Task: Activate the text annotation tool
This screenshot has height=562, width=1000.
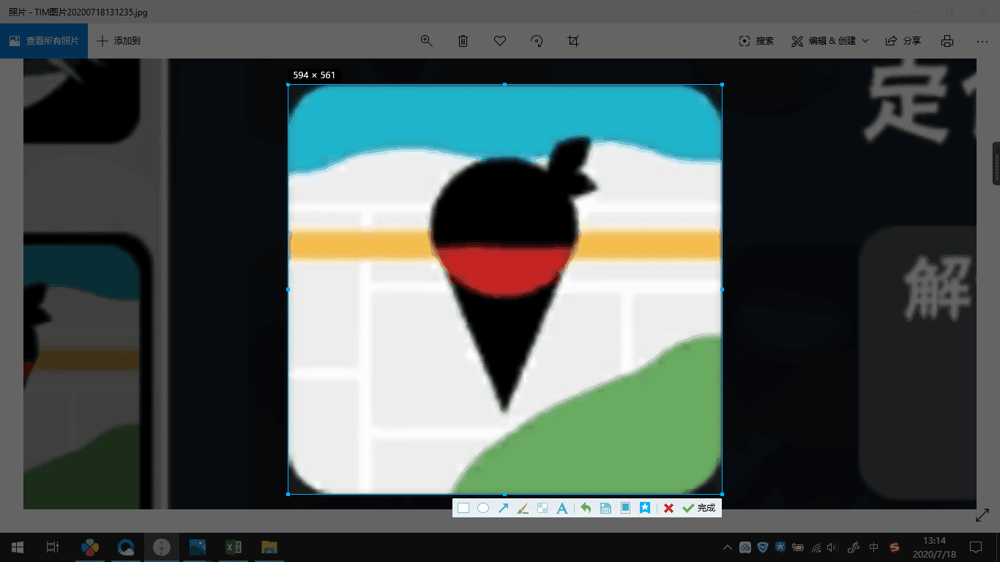Action: [562, 508]
